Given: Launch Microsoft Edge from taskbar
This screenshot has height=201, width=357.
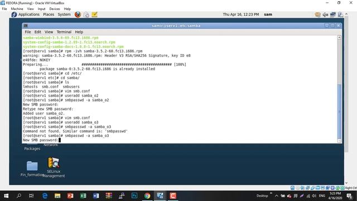Looking at the screenshot, I should [45, 196].
